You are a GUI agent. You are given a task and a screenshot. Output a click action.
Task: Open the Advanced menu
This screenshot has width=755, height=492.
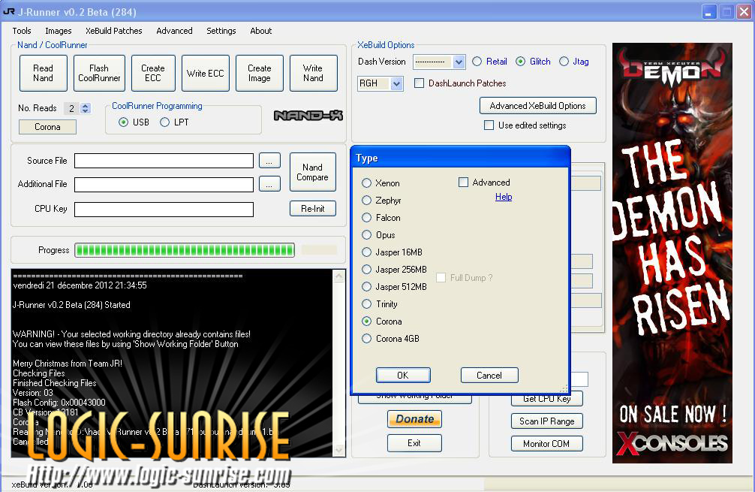(174, 31)
